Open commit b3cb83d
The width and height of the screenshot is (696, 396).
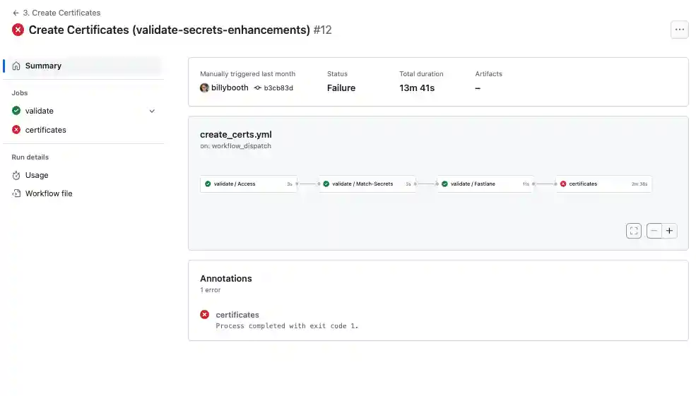[278, 88]
